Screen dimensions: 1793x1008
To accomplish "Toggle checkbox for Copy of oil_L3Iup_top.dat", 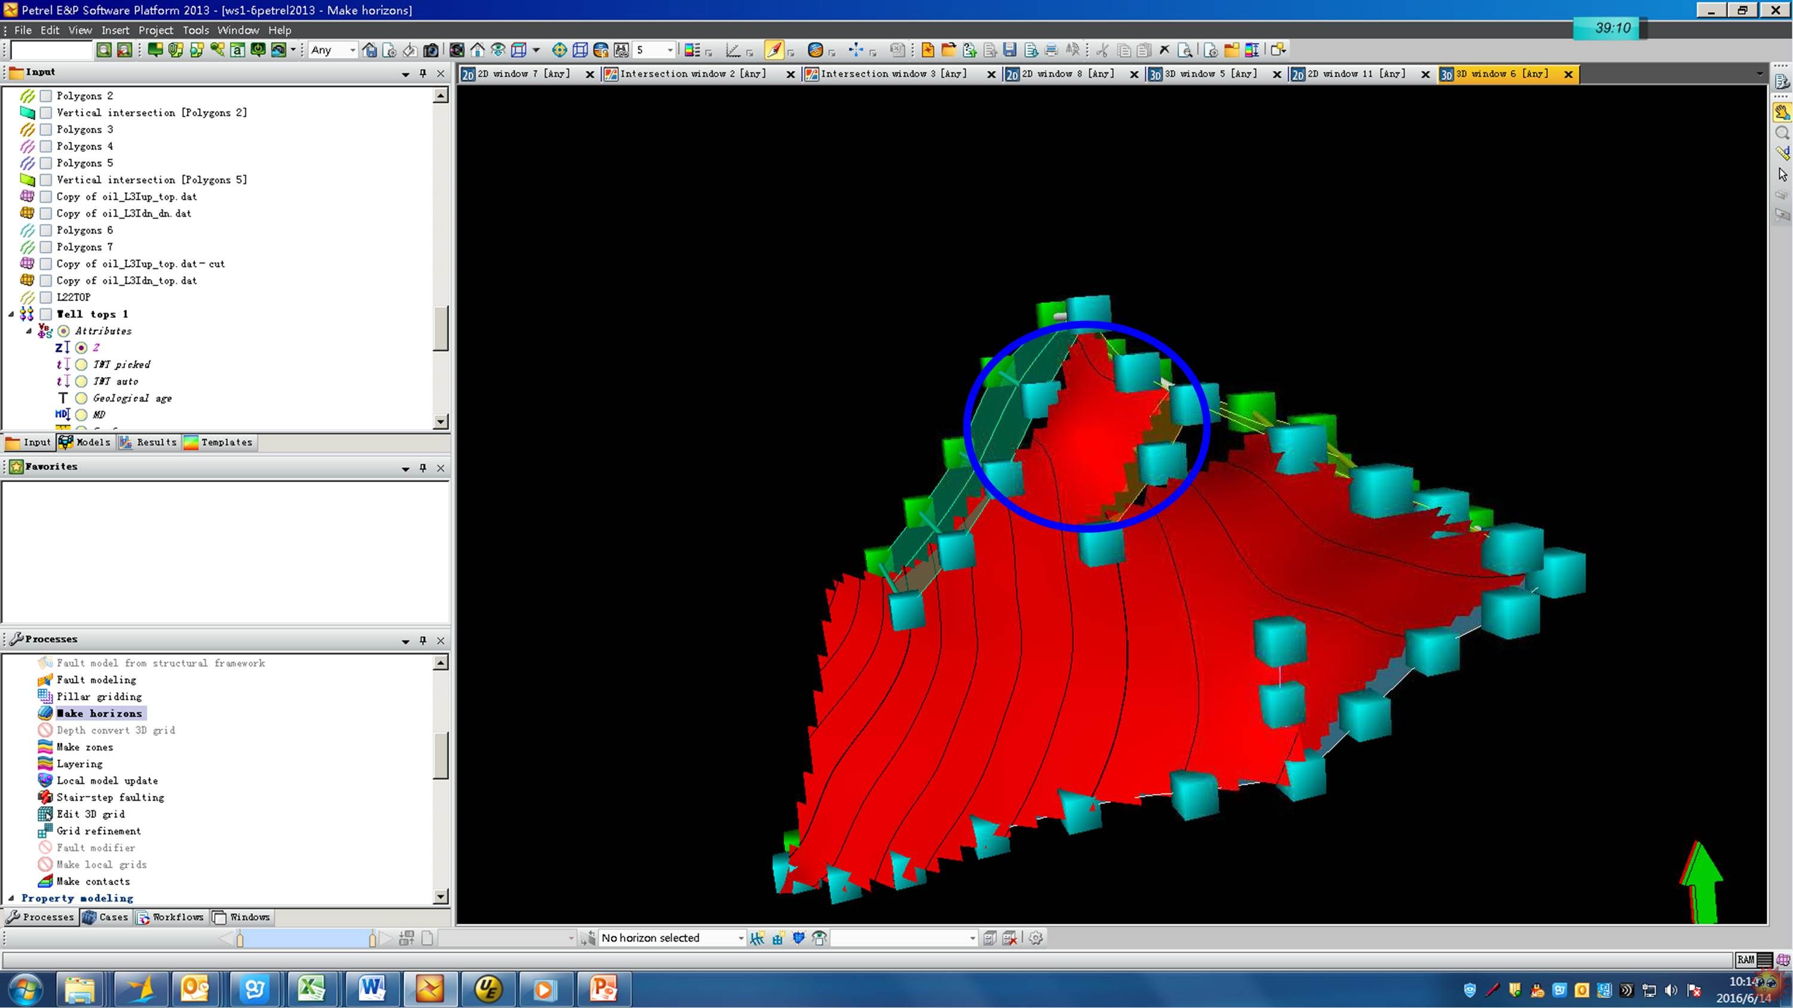I will (x=46, y=196).
